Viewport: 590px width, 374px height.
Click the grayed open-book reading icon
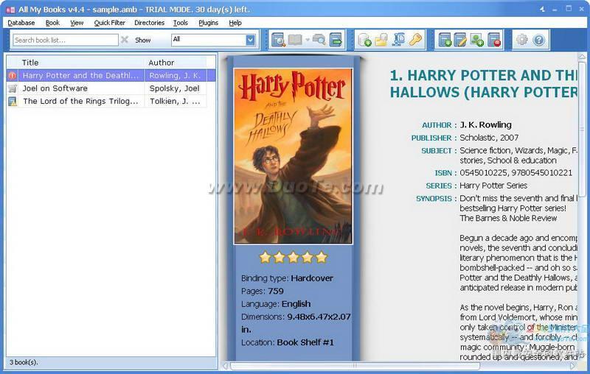point(295,40)
